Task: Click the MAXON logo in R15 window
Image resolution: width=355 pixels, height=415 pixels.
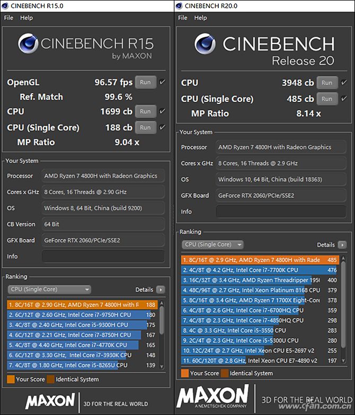Action: point(50,401)
